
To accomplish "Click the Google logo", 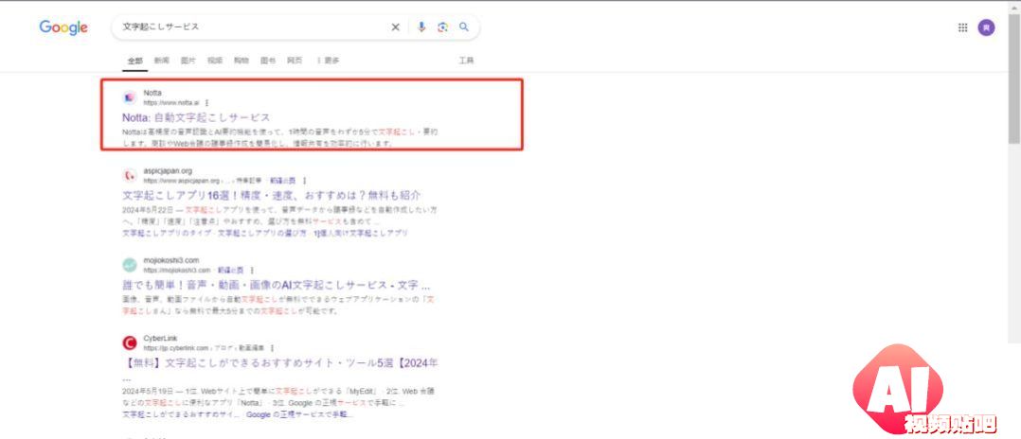I will (x=63, y=27).
